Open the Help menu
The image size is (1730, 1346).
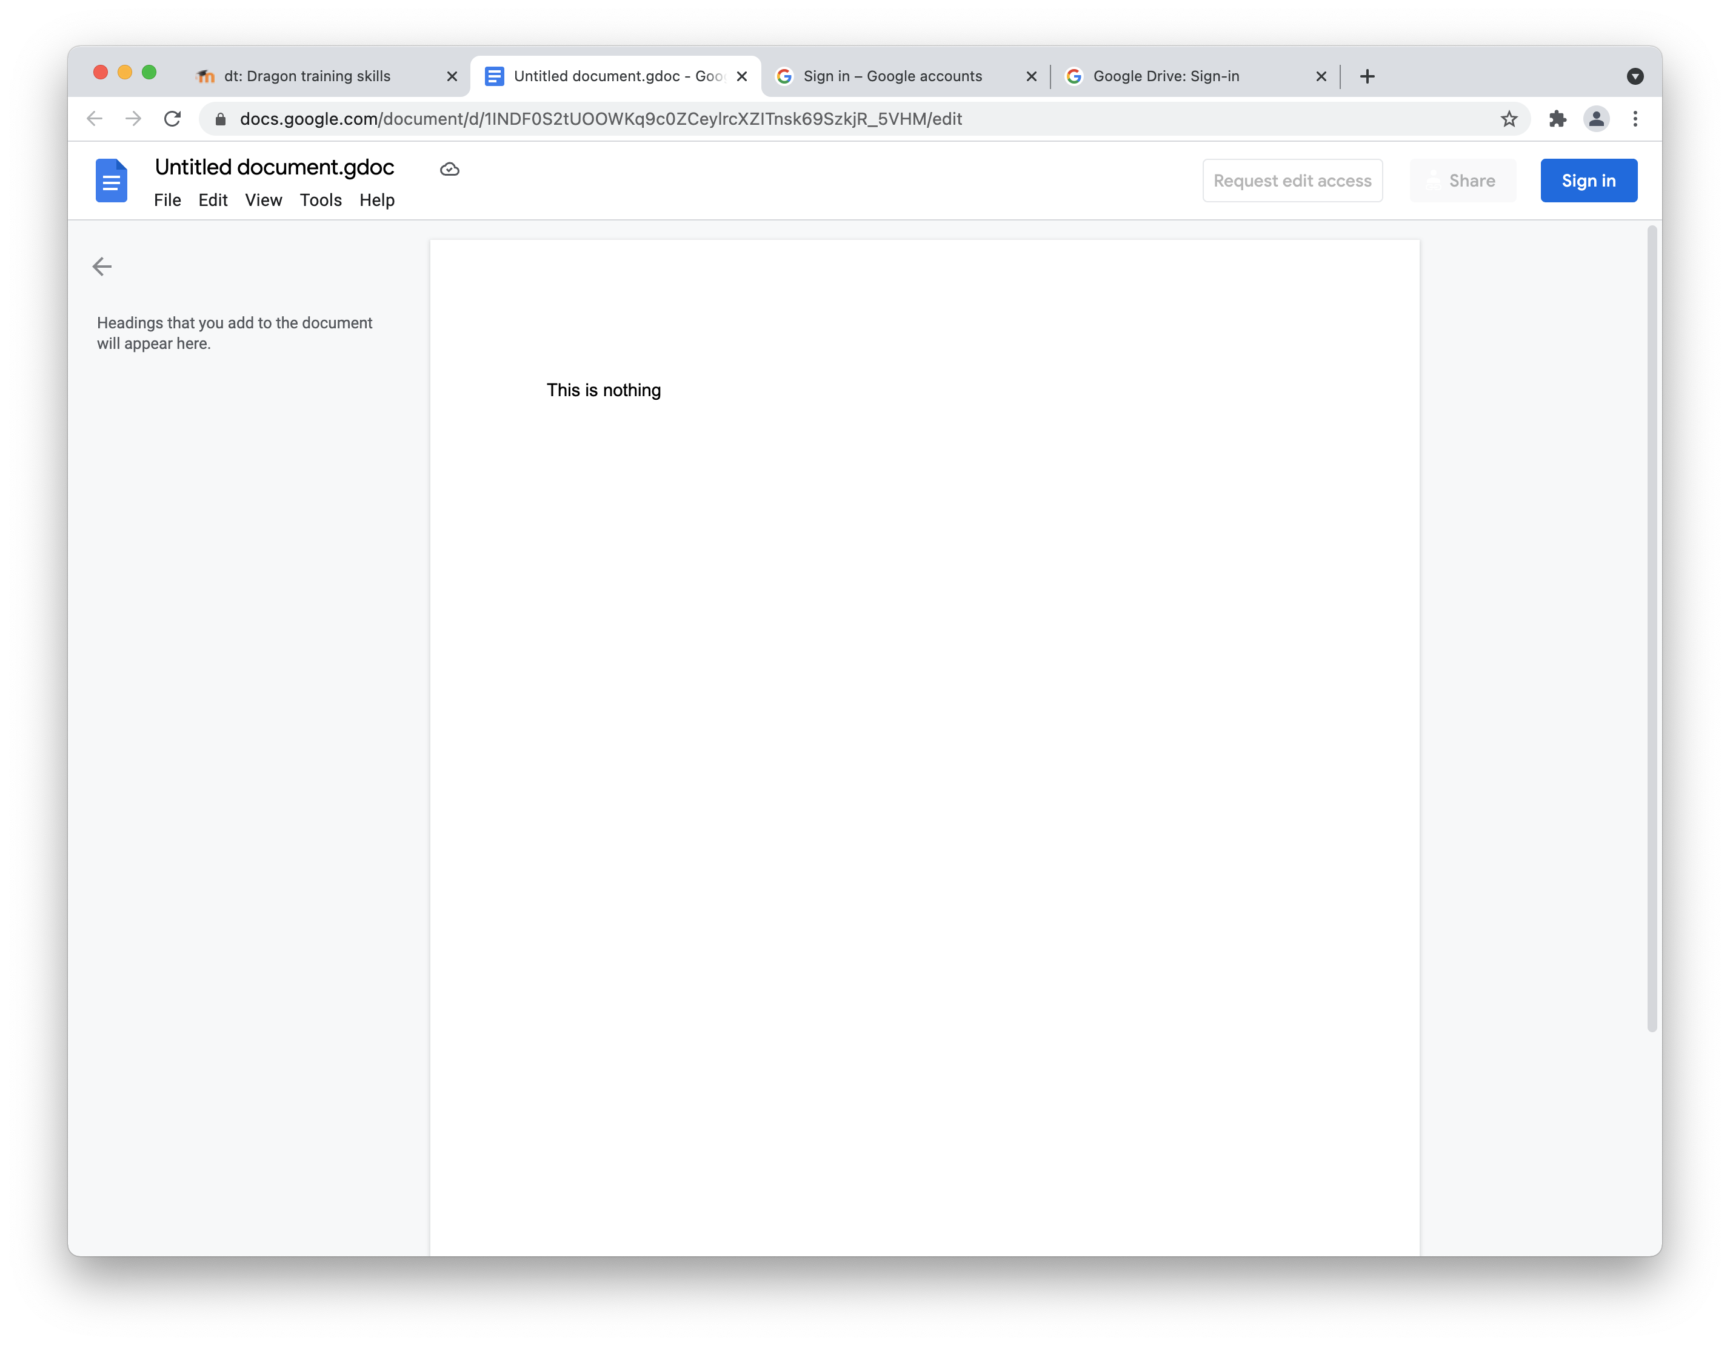click(377, 201)
